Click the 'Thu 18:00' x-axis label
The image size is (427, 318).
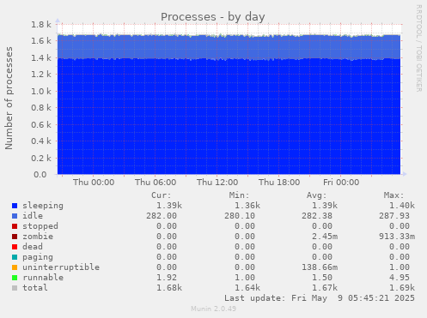(x=279, y=183)
